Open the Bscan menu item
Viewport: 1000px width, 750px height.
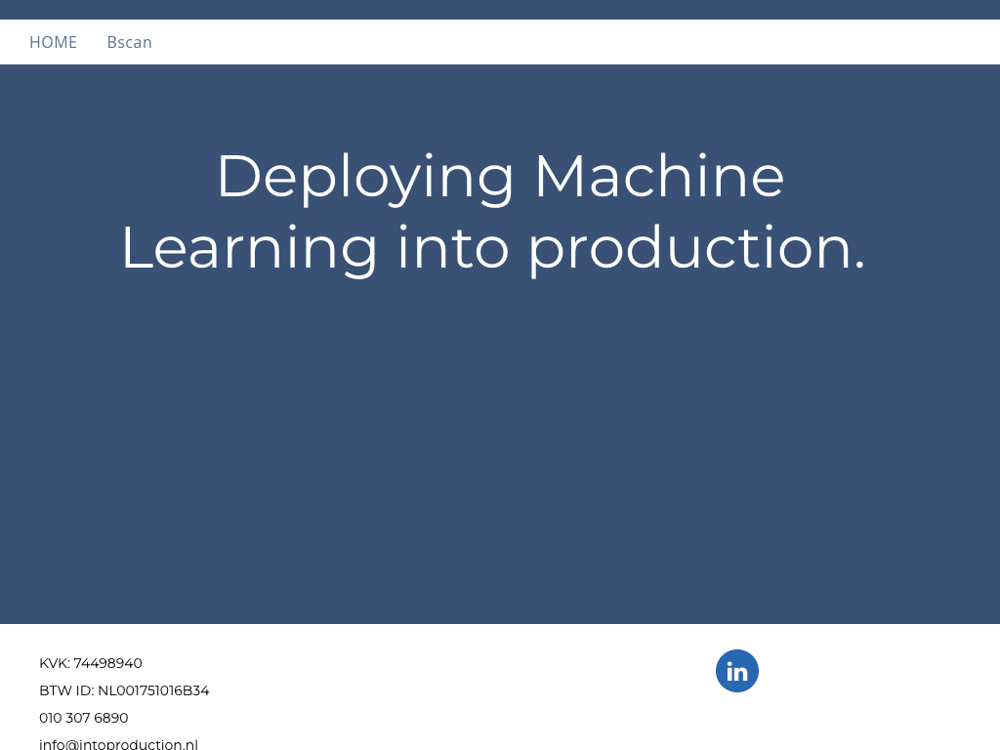point(129,42)
